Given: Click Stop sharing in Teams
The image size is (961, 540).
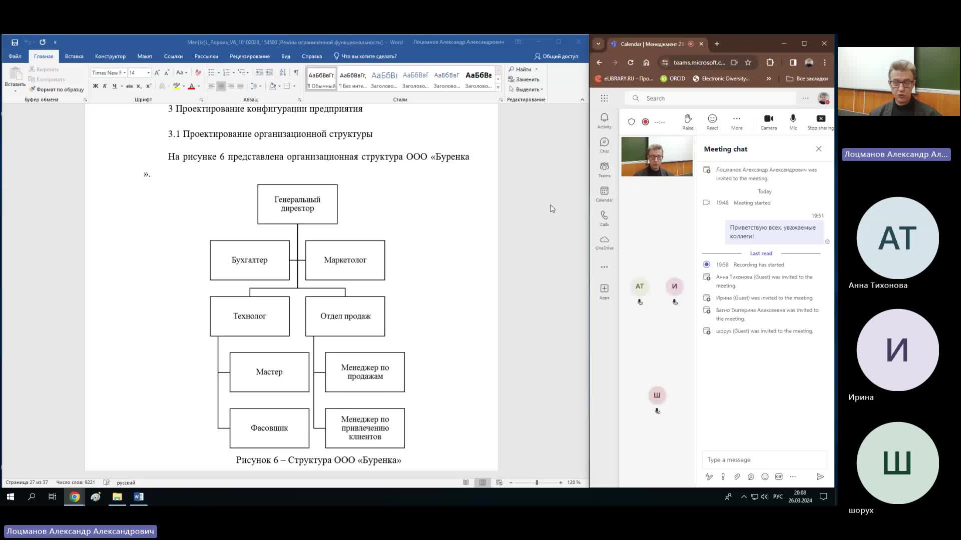Looking at the screenshot, I should tap(821, 121).
